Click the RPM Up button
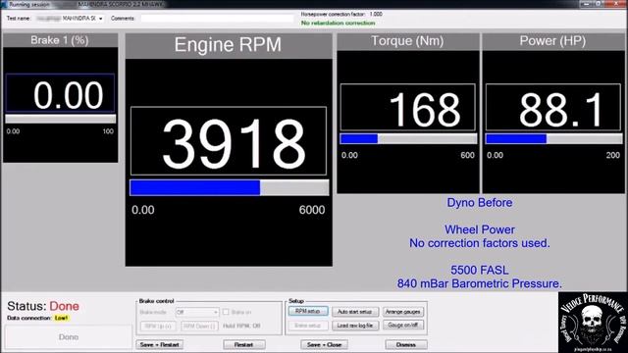The height and width of the screenshot is (353, 628). [158, 327]
